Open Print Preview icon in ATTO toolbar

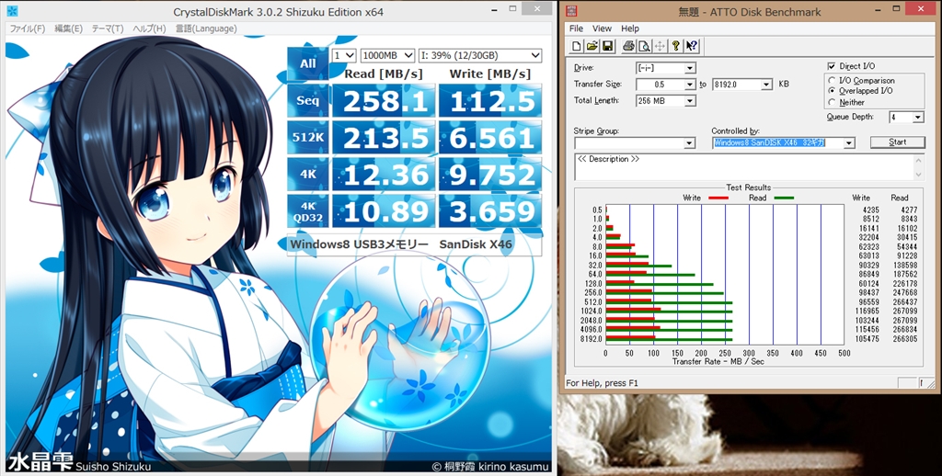point(644,46)
